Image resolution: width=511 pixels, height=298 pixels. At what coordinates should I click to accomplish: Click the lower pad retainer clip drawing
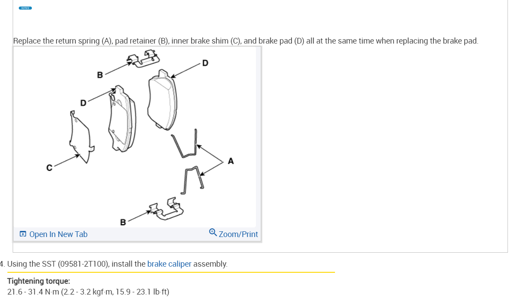tap(164, 207)
